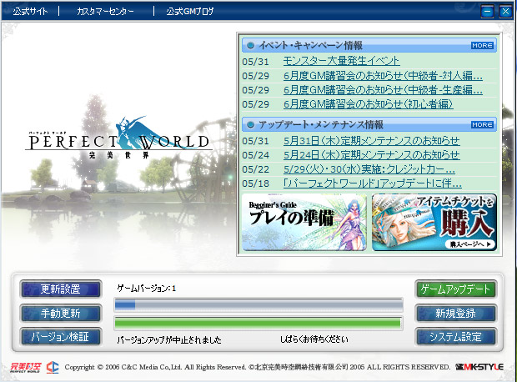Open 6月度GM講習会 中級者-生産編 link
The image size is (517, 382).
383,90
